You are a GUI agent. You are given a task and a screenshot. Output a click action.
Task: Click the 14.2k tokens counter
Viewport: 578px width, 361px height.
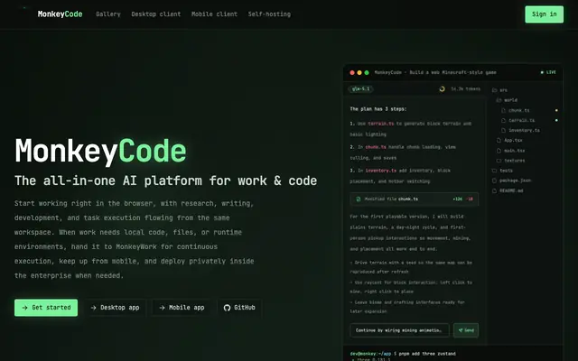466,88
